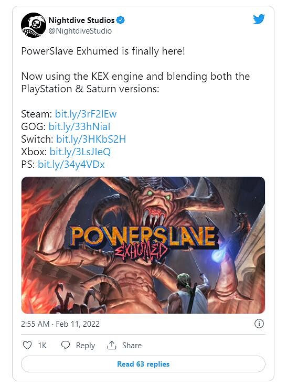This screenshot has width=287, height=386.
Task: Click the Share text label
Action: (132, 346)
